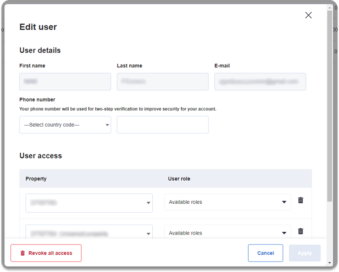Click the Edit user title

pyautogui.click(x=38, y=27)
